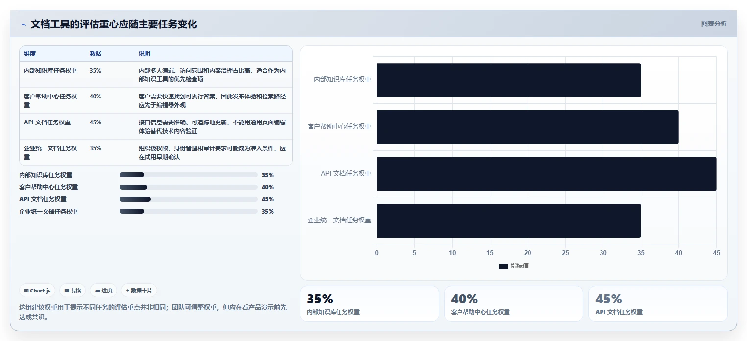
Task: Select 客户帮助中心任务权重 cell in the table
Action: point(50,101)
